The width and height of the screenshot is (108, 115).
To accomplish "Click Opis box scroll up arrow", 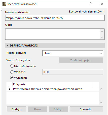I will click(102, 31).
